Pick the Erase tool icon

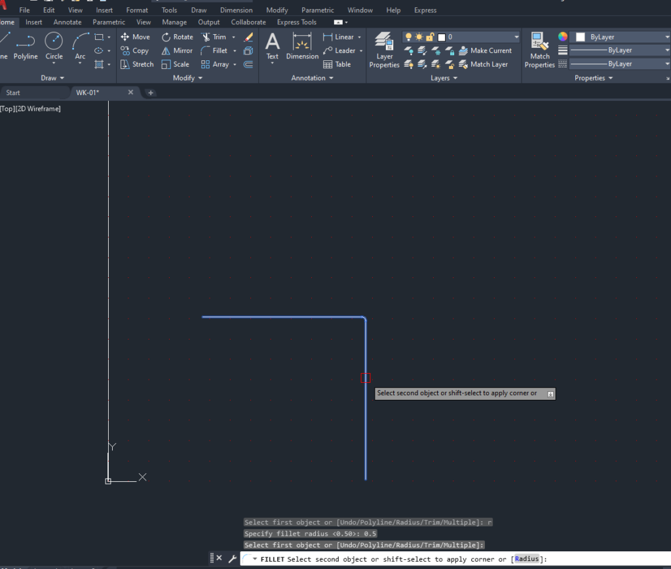248,37
